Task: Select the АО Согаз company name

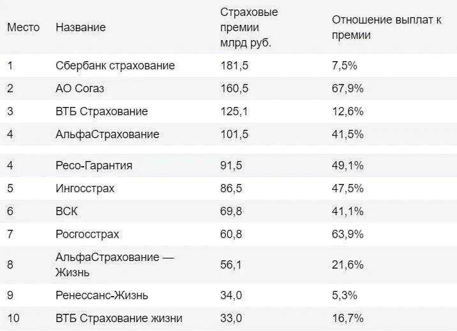Action: click(80, 88)
